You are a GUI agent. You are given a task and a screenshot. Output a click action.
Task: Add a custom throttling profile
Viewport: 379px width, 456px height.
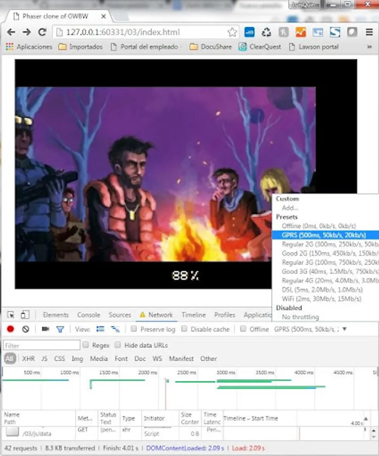click(x=325, y=208)
